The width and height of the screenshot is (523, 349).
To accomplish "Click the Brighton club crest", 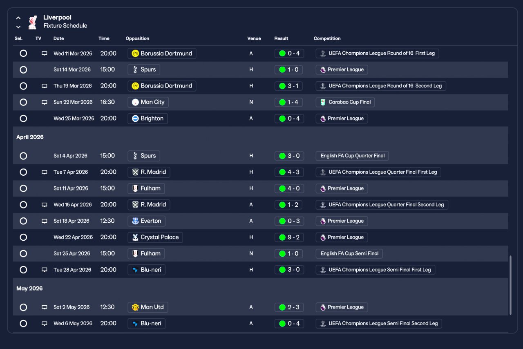I will (x=135, y=119).
